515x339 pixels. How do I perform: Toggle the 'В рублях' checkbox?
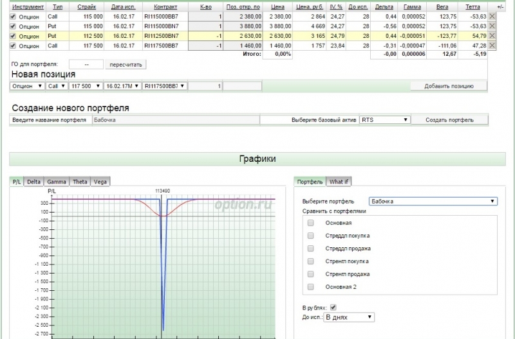pyautogui.click(x=333, y=308)
